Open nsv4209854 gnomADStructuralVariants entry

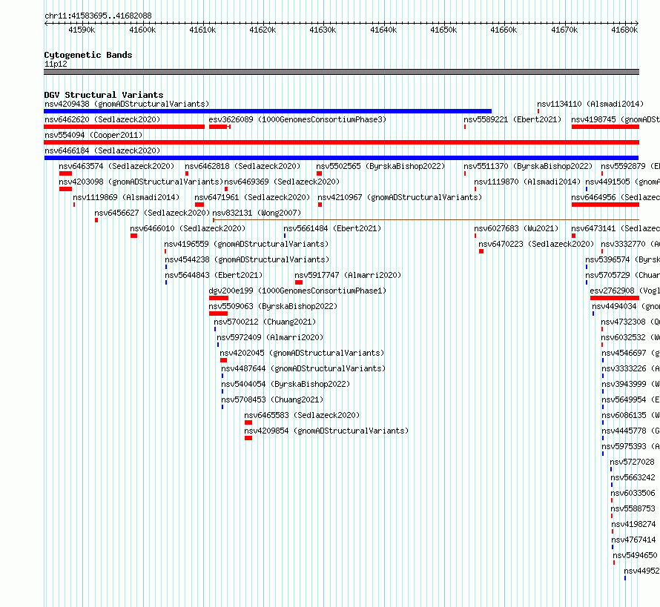(326, 431)
